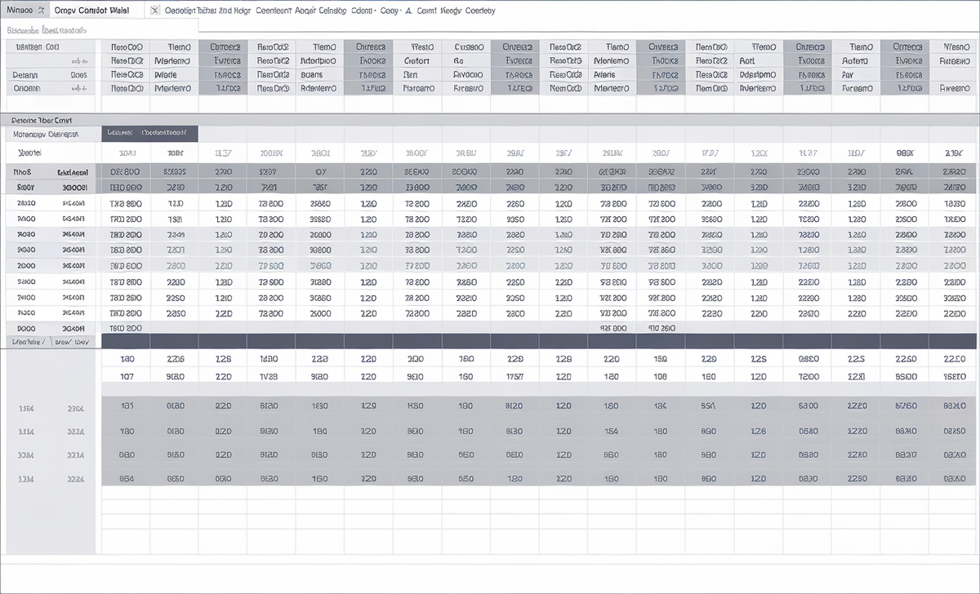The height and width of the screenshot is (594, 980).
Task: Select the dark highlighted header cell beside 'Motenopy Diseraast'
Action: click(149, 134)
